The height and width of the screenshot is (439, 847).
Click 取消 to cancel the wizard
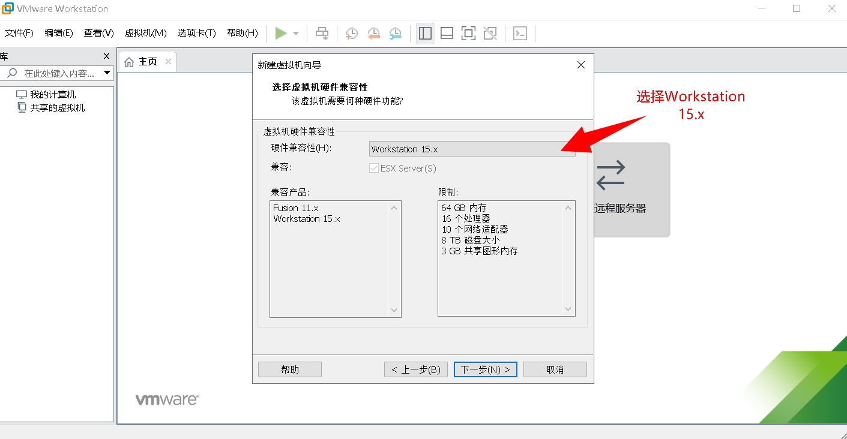coord(555,369)
